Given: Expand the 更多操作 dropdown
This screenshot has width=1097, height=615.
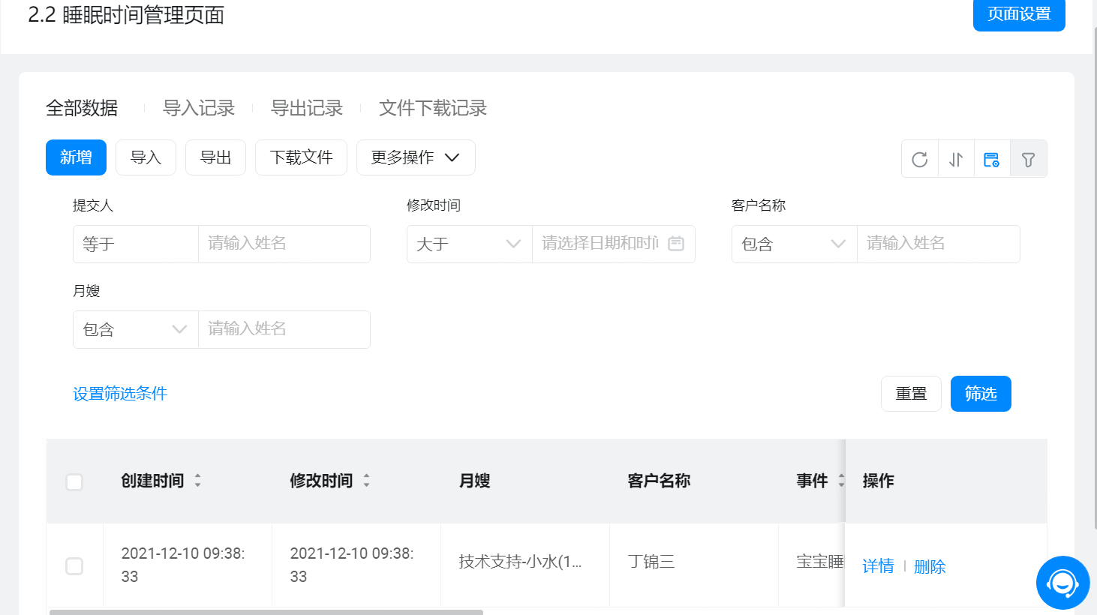Looking at the screenshot, I should (x=416, y=157).
